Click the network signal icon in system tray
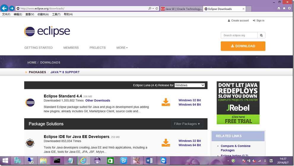The height and width of the screenshot is (166, 294). point(259,161)
